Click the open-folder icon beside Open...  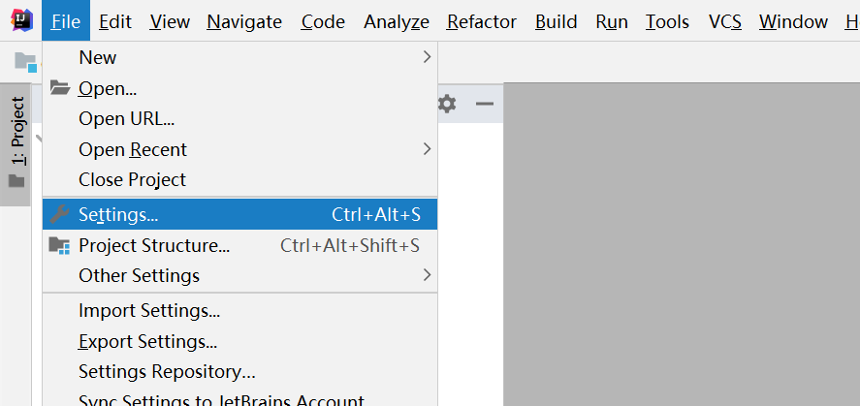(x=60, y=87)
